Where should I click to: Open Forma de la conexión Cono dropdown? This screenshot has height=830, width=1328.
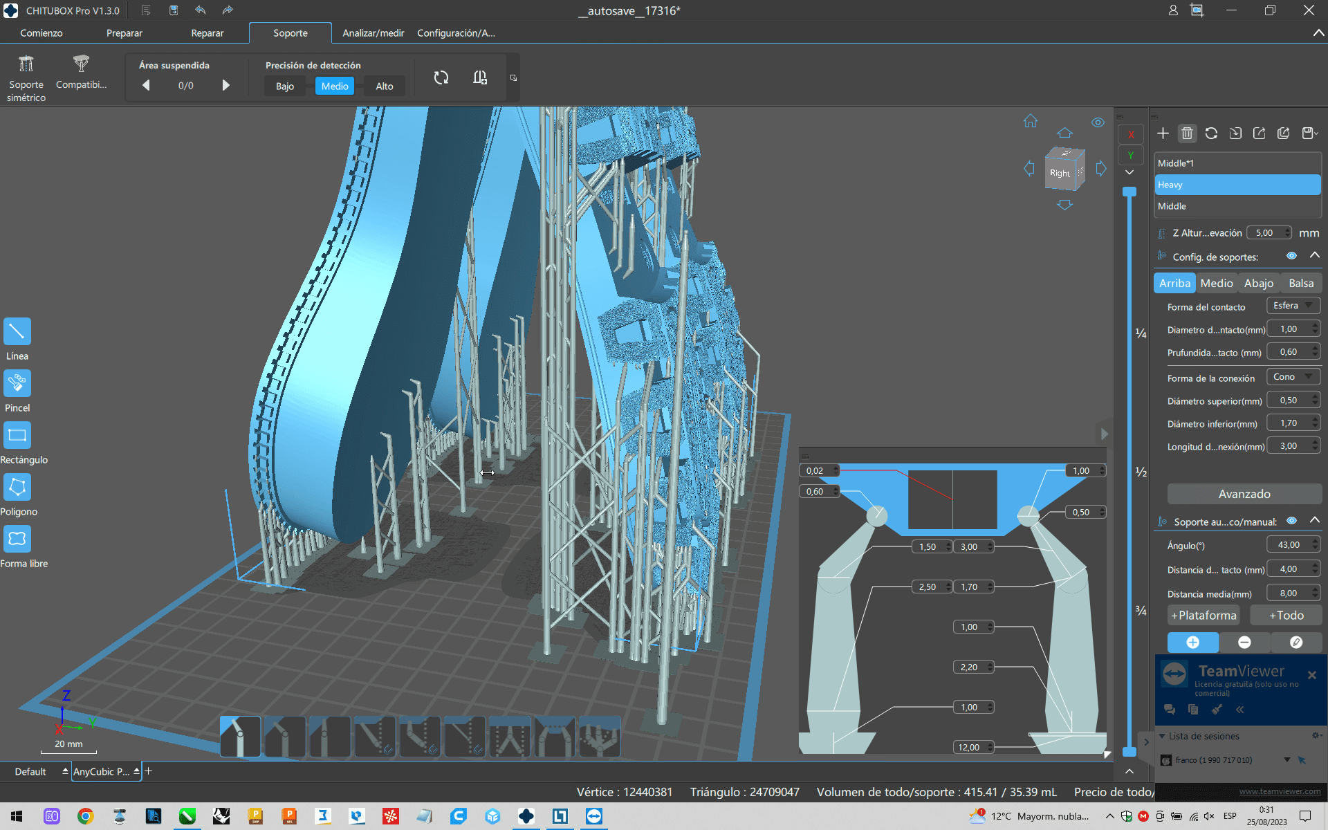(x=1293, y=377)
